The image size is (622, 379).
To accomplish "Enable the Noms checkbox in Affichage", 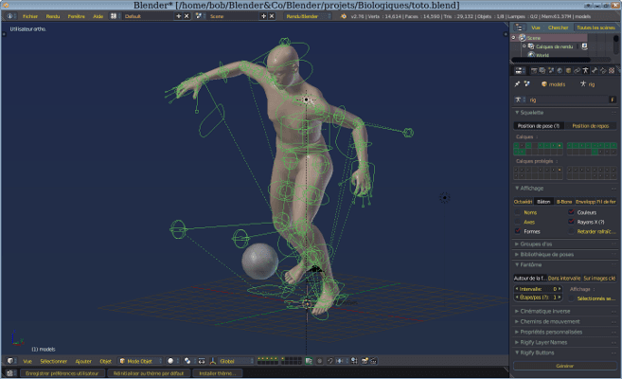I will pyautogui.click(x=517, y=212).
